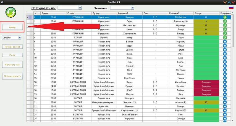Toggle favorite star for Саутгемптон U23 match

click(225, 111)
